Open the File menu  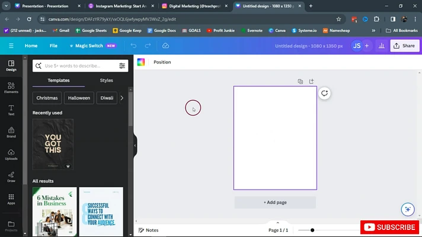(x=53, y=46)
